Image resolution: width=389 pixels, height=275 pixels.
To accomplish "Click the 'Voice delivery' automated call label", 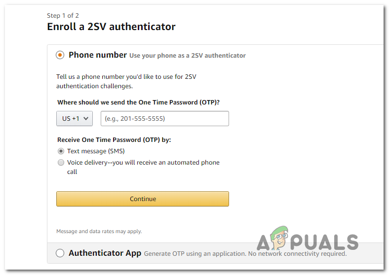I will [x=143, y=163].
